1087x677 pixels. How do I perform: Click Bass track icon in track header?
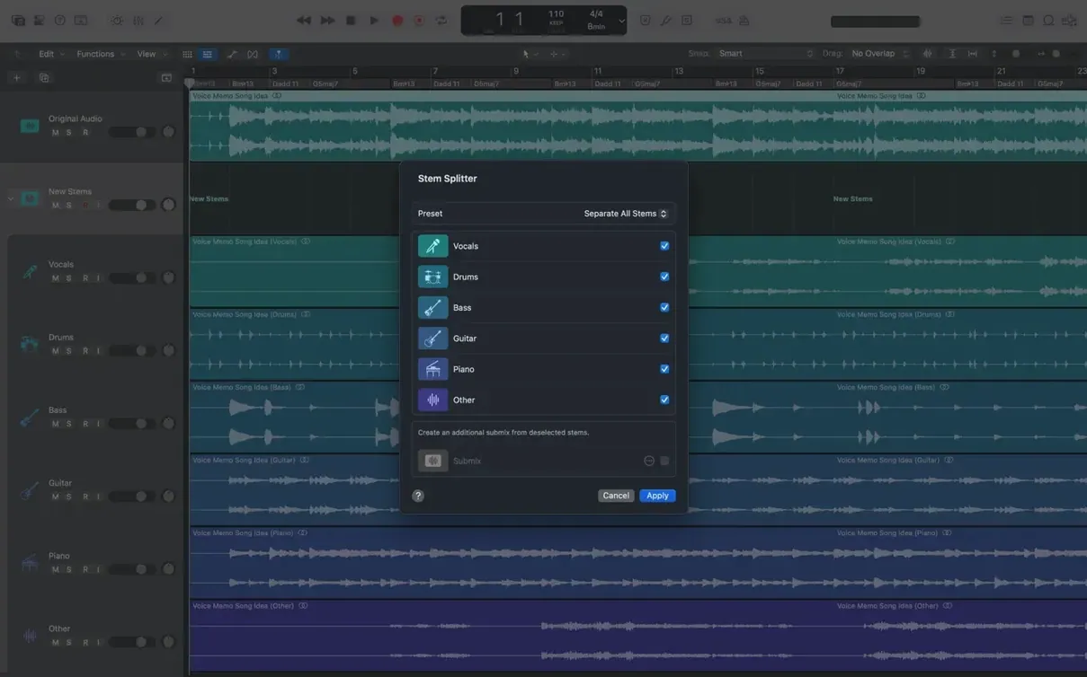click(30, 417)
